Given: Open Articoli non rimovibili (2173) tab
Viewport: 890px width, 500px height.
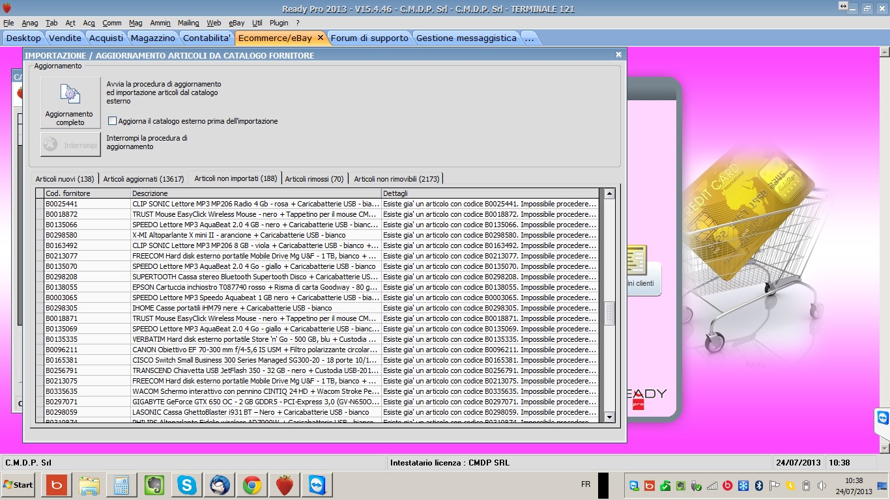Looking at the screenshot, I should tap(397, 179).
